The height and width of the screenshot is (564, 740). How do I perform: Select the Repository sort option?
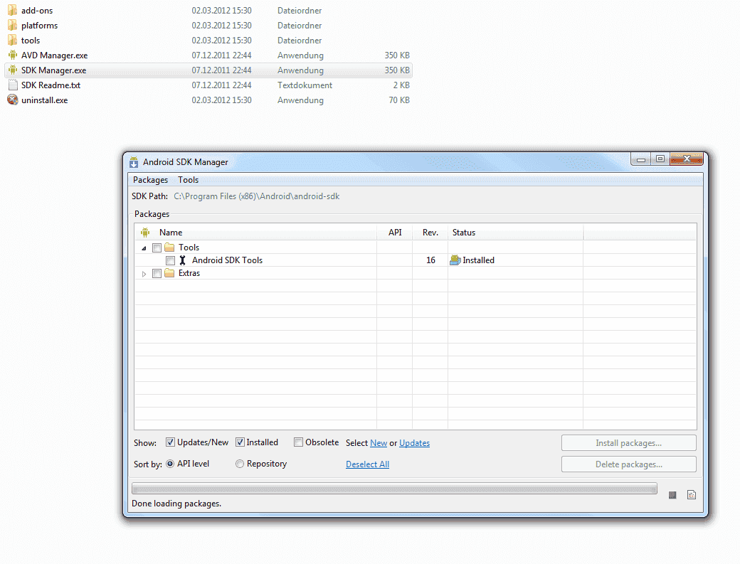(240, 464)
